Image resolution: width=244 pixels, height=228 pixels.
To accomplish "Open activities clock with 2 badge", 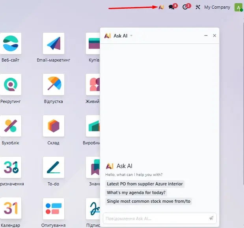I will (186, 7).
